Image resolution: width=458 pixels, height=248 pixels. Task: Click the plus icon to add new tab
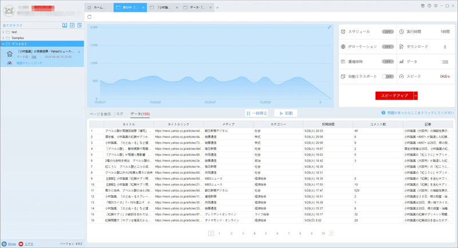click(218, 8)
